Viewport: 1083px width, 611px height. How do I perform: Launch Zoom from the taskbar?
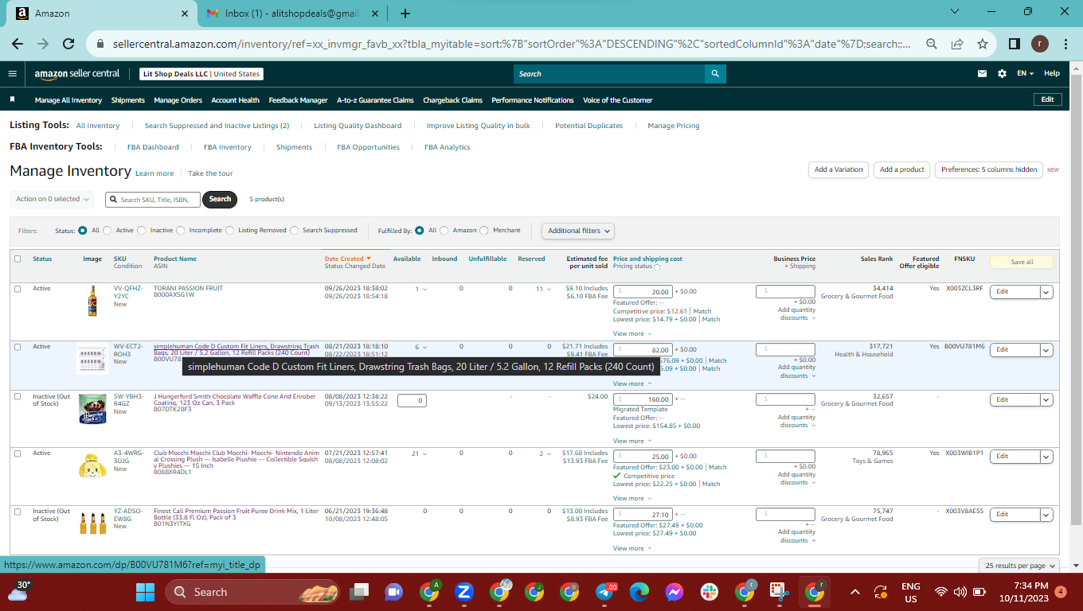coord(464,592)
